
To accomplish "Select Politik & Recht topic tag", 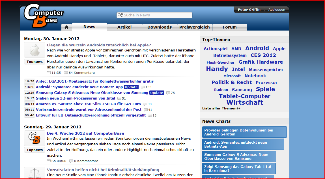I will 232,82.
